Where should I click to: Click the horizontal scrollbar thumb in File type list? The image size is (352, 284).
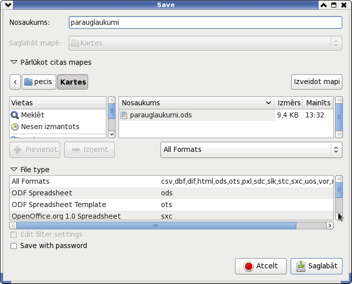tap(156, 225)
